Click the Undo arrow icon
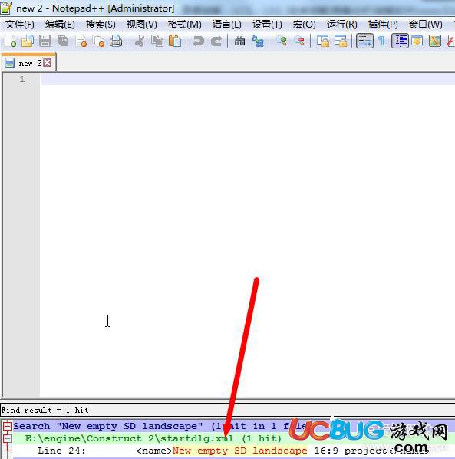 (199, 41)
